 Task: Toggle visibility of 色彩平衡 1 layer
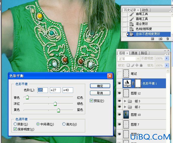(x=119, y=83)
